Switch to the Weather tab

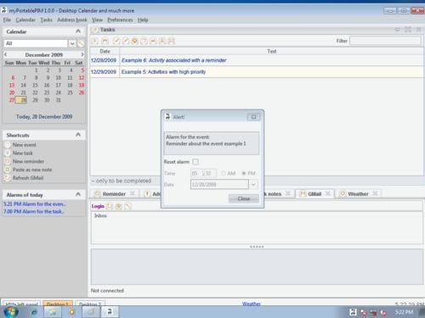pyautogui.click(x=358, y=194)
